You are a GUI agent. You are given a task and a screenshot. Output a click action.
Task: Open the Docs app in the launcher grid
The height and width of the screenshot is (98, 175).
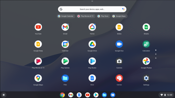pyautogui.click(x=92, y=78)
